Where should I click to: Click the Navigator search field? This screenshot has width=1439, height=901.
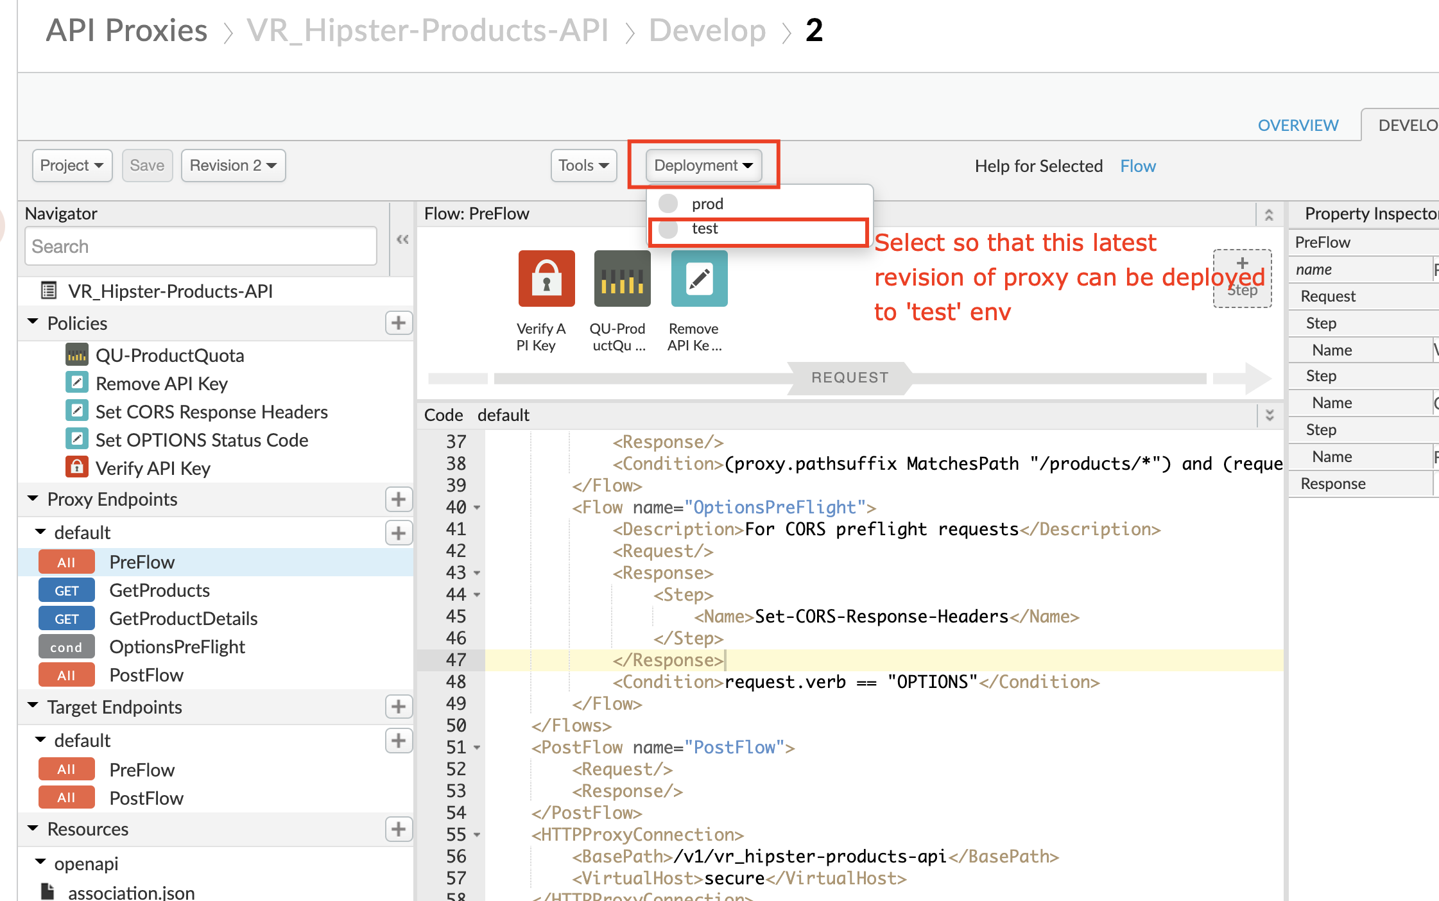[201, 246]
